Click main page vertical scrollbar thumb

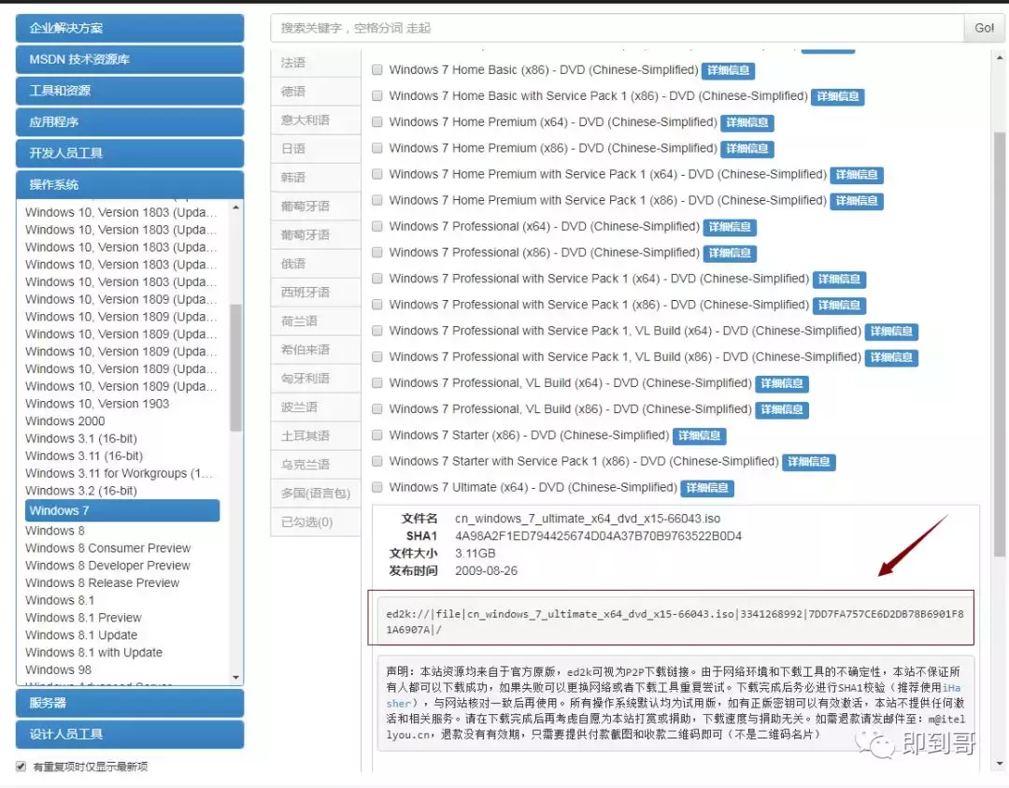click(1000, 344)
